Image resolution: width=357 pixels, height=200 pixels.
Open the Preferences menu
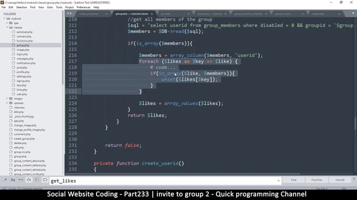point(83,7)
